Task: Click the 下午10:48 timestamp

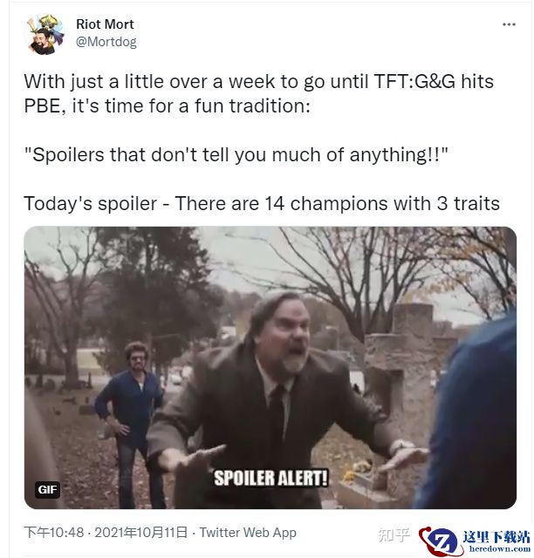Action: coord(54,533)
